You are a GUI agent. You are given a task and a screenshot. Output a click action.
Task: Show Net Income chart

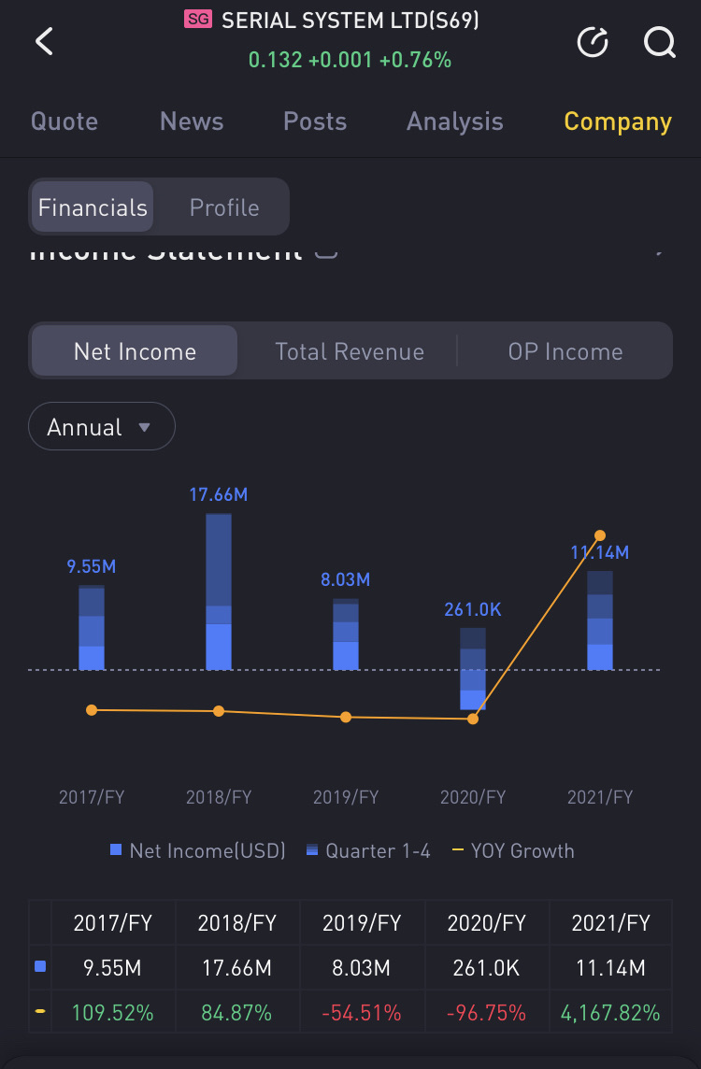point(135,351)
